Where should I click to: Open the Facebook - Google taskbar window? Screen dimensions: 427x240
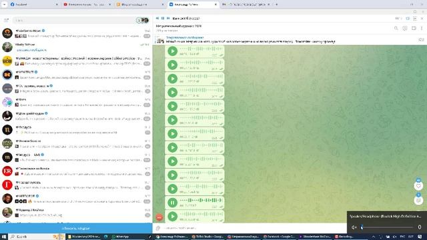(x=280, y=237)
